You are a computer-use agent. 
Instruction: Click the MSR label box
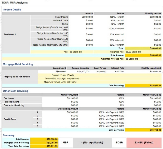point(65,143)
